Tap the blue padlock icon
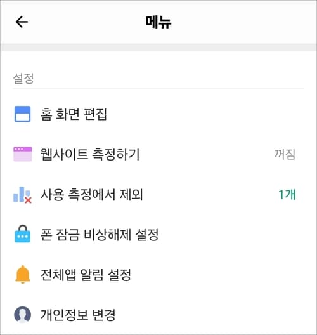This screenshot has height=335, width=317. [x=22, y=233]
